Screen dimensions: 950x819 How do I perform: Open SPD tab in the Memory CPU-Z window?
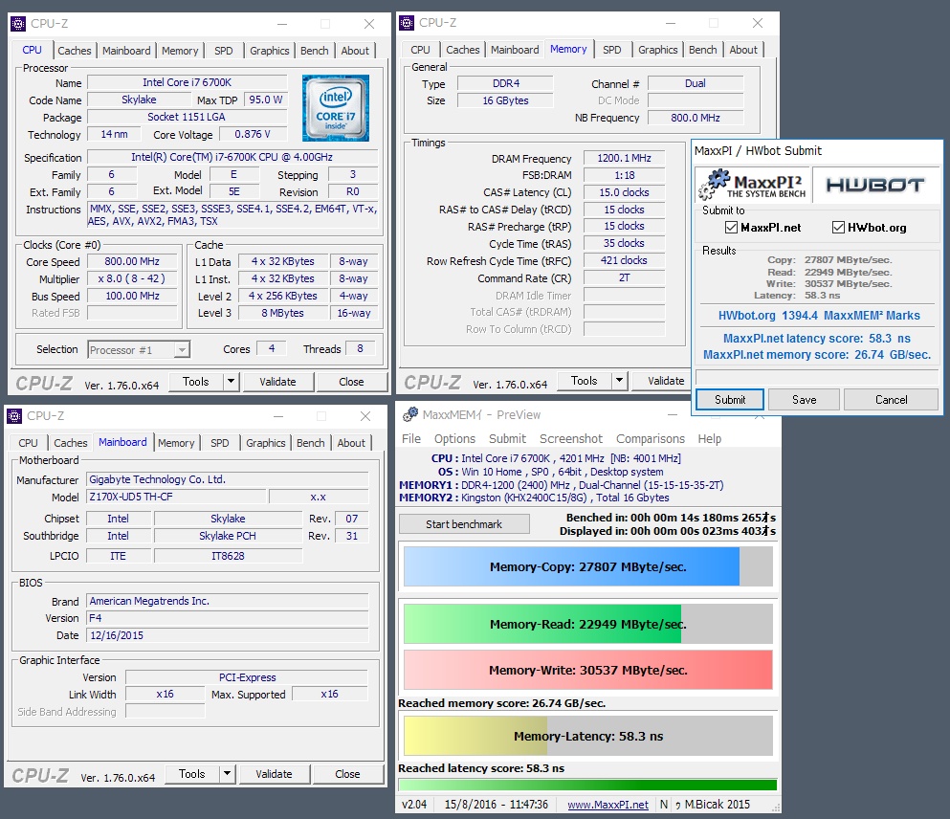tap(612, 50)
